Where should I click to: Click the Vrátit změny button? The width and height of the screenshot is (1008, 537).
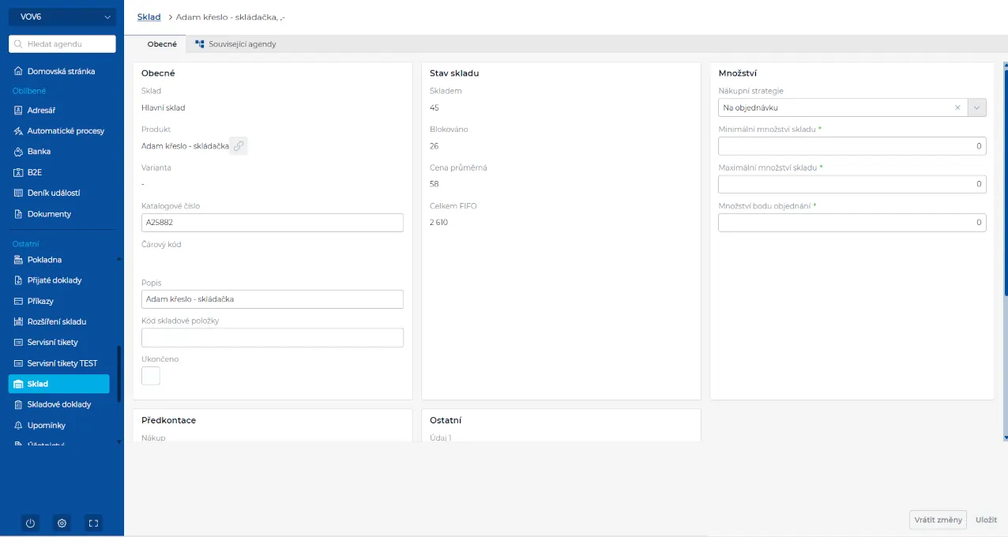(x=938, y=520)
